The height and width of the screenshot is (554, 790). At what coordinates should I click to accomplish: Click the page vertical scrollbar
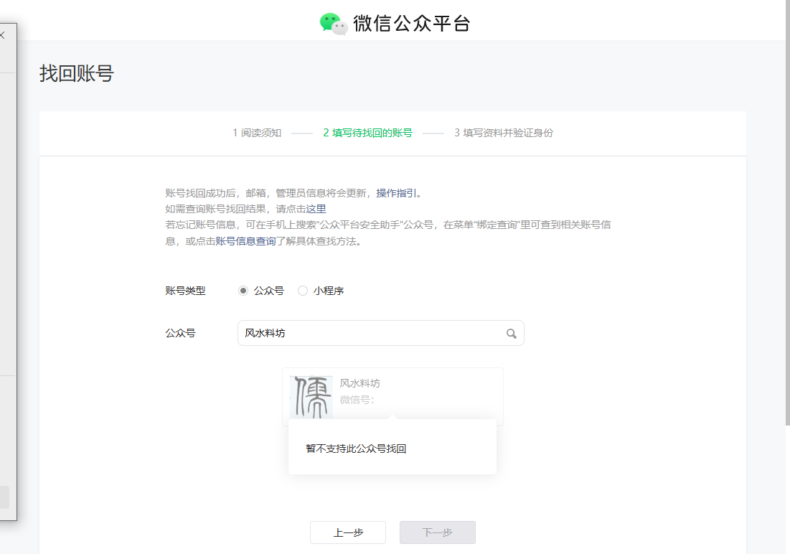tap(787, 212)
